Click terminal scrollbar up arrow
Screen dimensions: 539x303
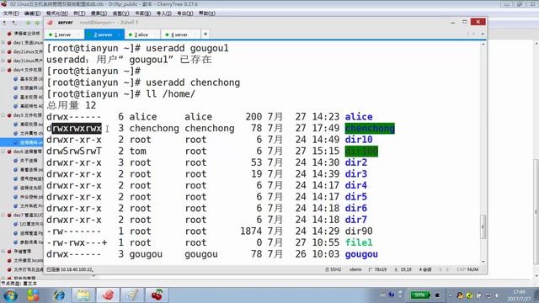click(483, 45)
